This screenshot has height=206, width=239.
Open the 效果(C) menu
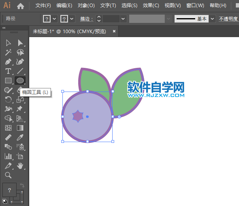pos(151,6)
